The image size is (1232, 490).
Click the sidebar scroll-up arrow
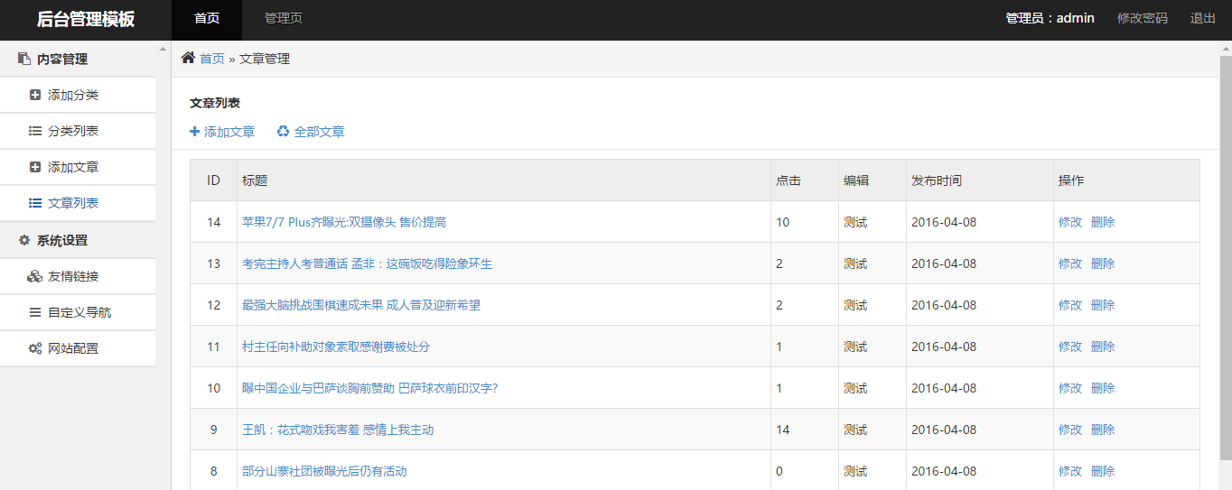point(163,49)
